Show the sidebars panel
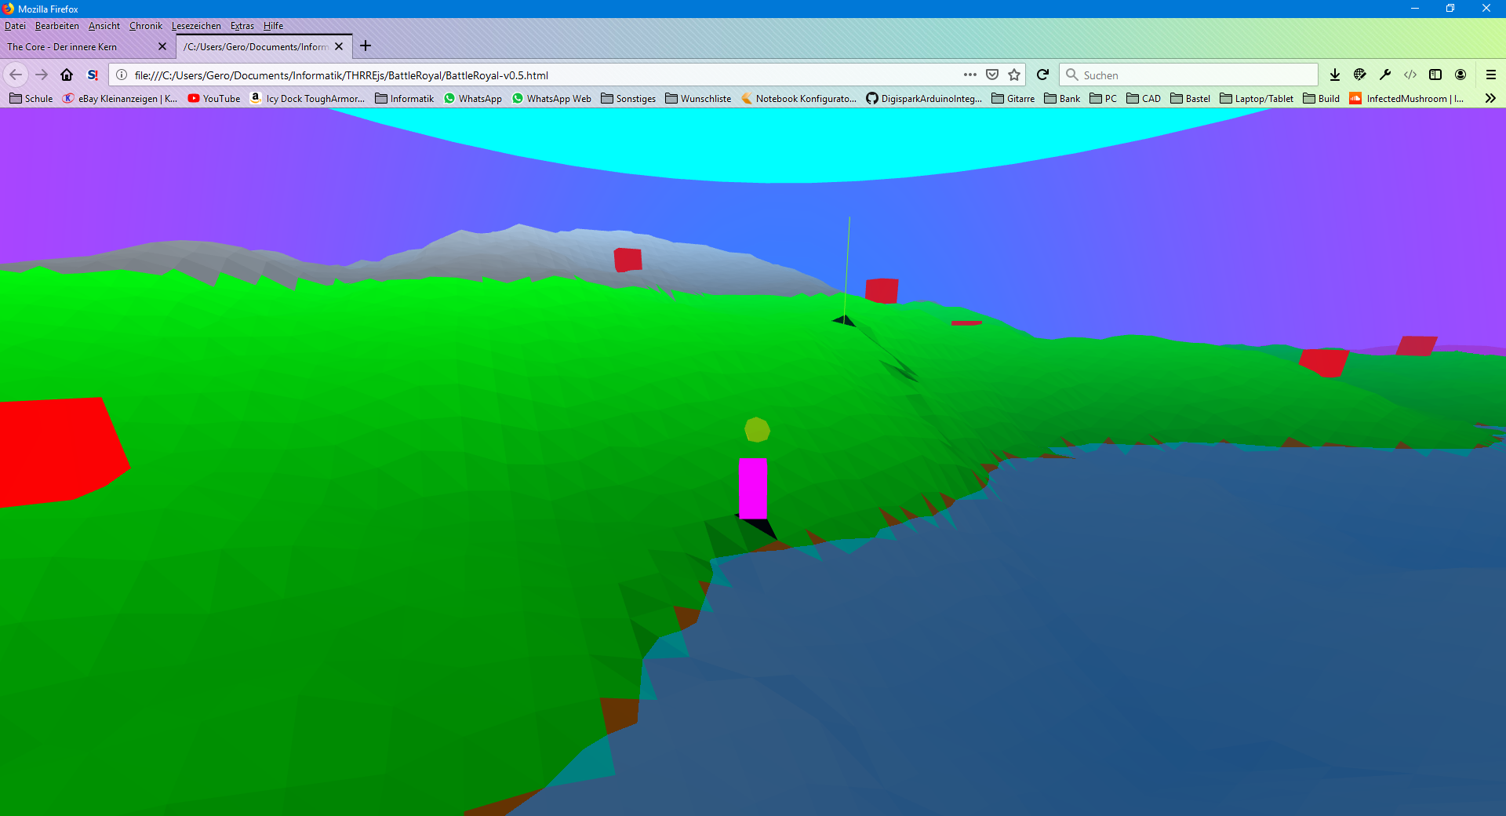 [x=1435, y=75]
